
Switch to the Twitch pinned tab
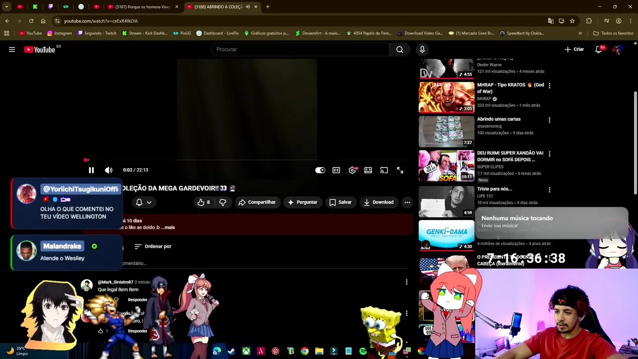[x=50, y=7]
